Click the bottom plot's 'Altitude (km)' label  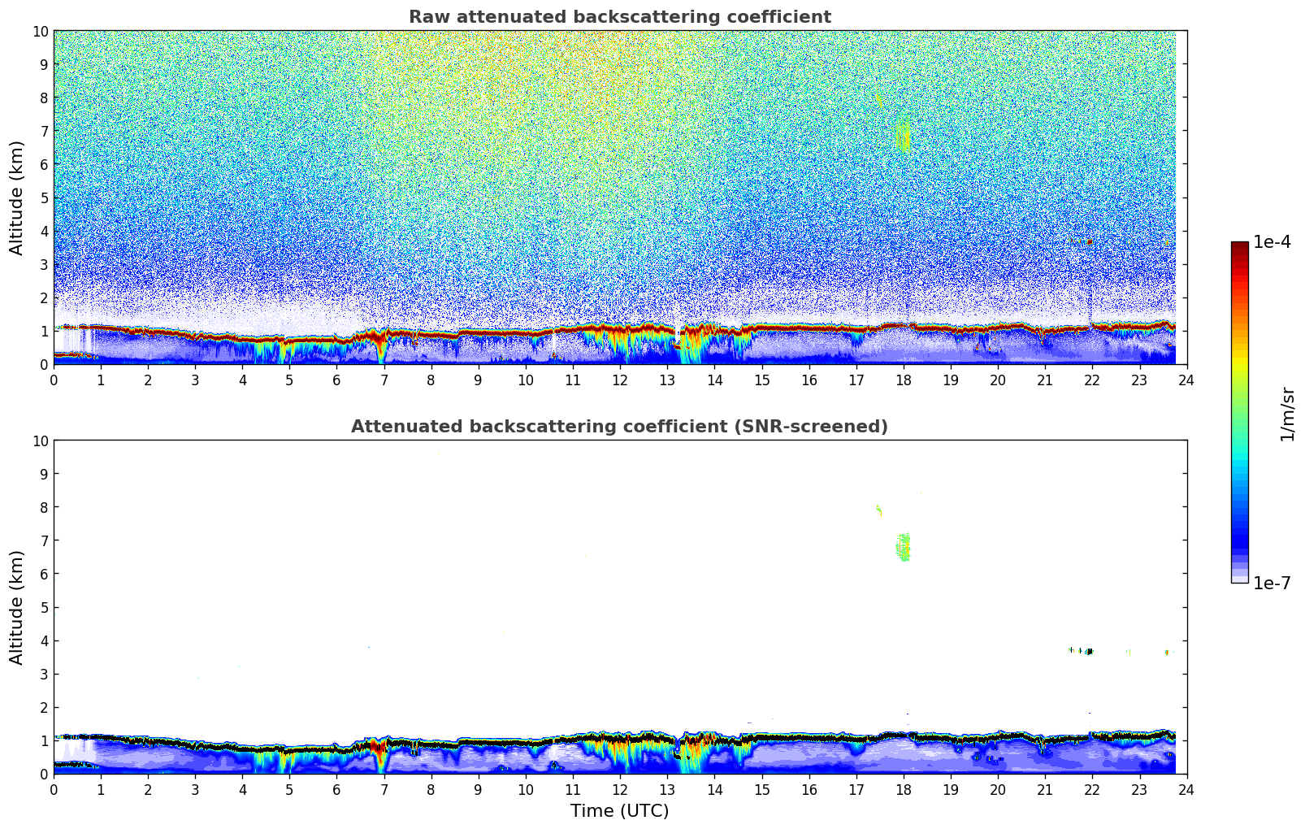(x=17, y=607)
